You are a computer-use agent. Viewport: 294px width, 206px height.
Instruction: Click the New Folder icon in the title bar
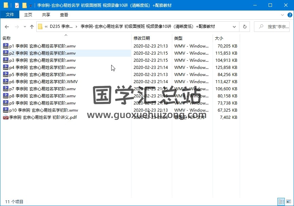click(24, 5)
